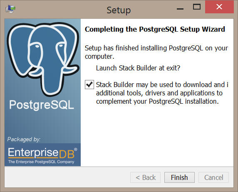Close the Setup window
Screen dimensions: 238x192
click(x=219, y=7)
